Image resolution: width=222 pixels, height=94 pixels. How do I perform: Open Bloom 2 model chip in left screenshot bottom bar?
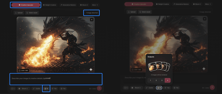[24, 89]
